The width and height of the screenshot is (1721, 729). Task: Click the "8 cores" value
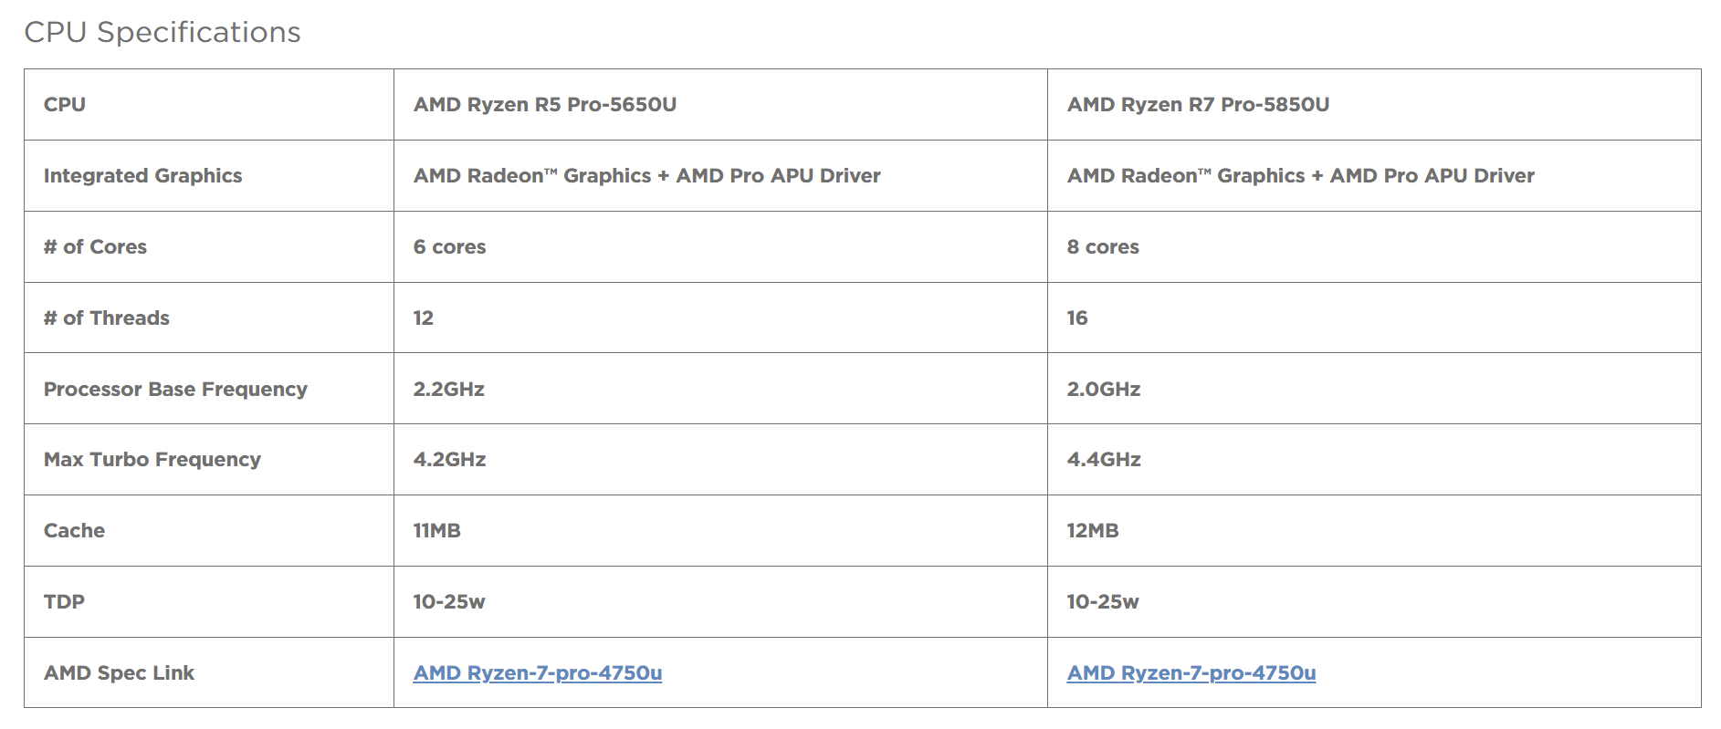pyautogui.click(x=1103, y=247)
